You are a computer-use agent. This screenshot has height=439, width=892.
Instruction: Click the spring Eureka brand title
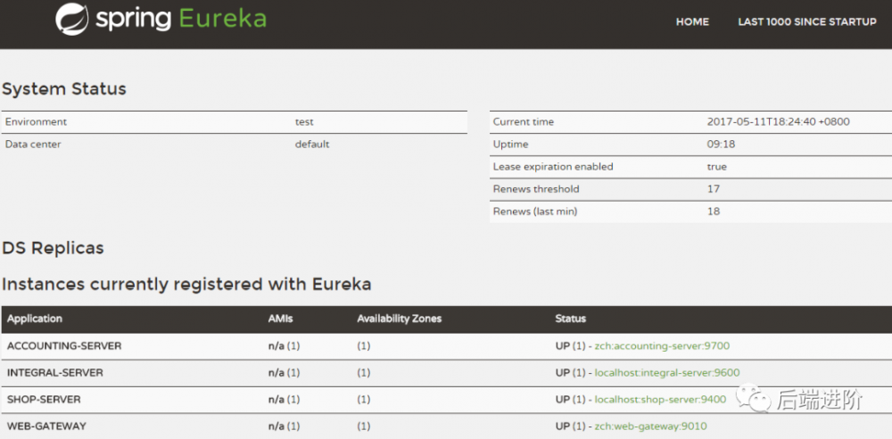[x=181, y=19]
